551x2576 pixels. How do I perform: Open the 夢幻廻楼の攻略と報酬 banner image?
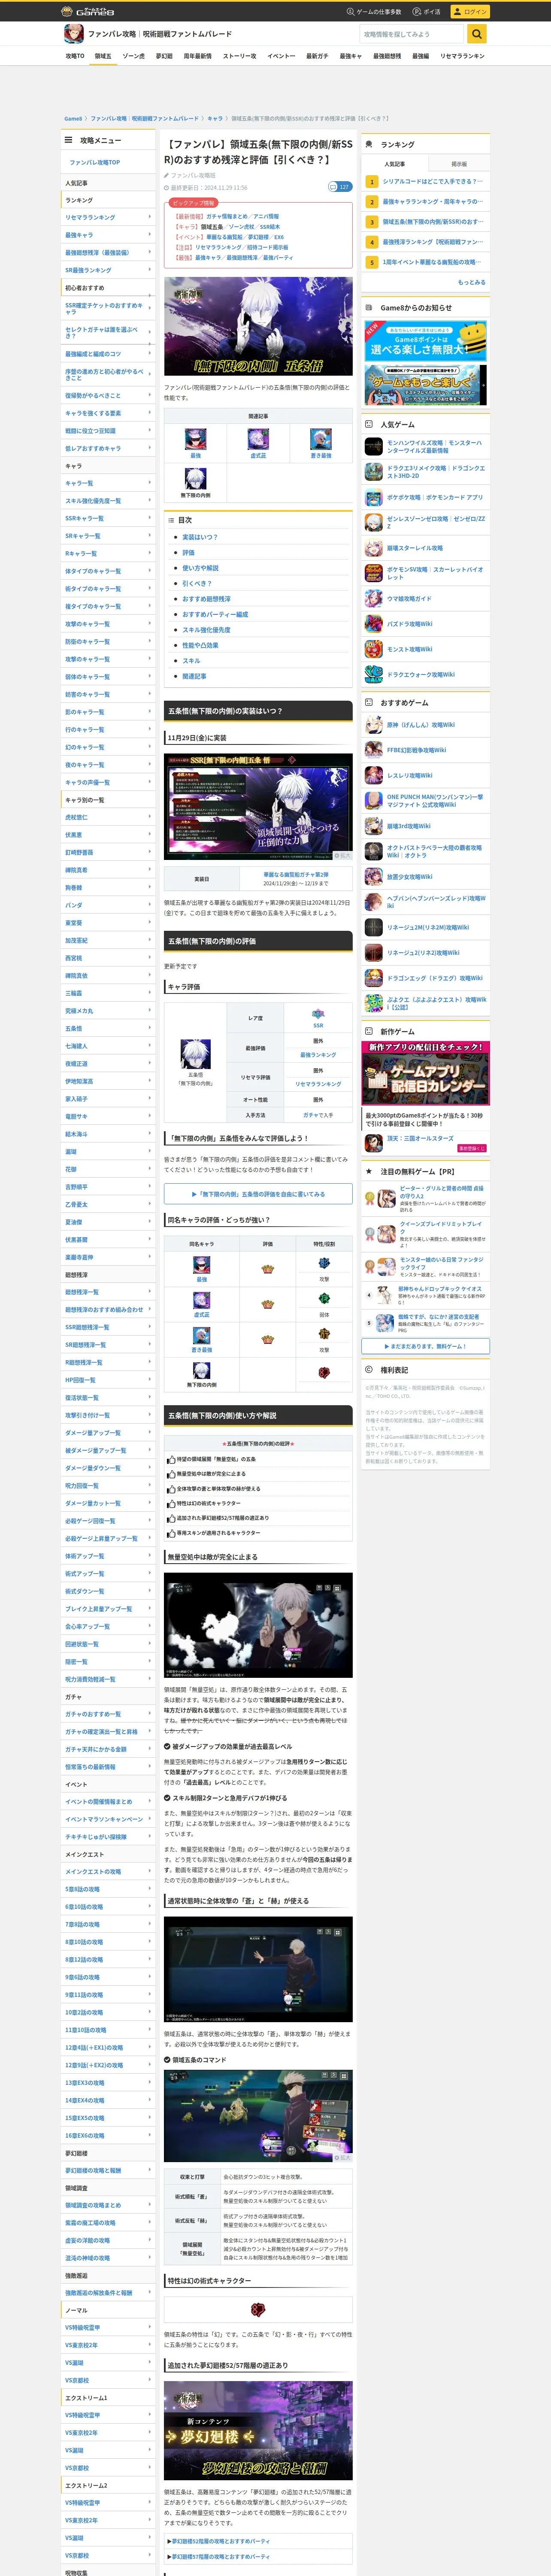click(x=258, y=2430)
